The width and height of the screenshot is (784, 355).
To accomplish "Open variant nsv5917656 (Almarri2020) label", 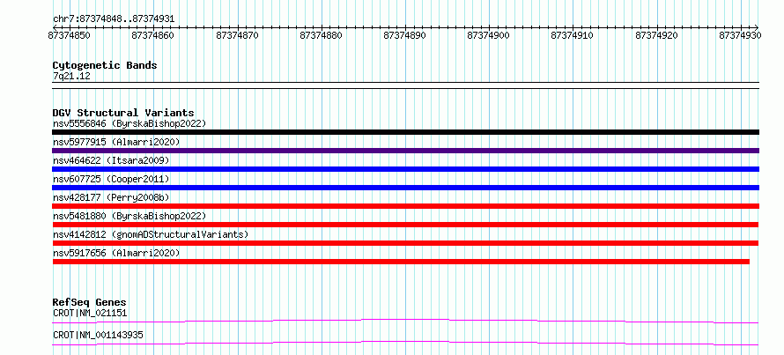I will [x=116, y=253].
